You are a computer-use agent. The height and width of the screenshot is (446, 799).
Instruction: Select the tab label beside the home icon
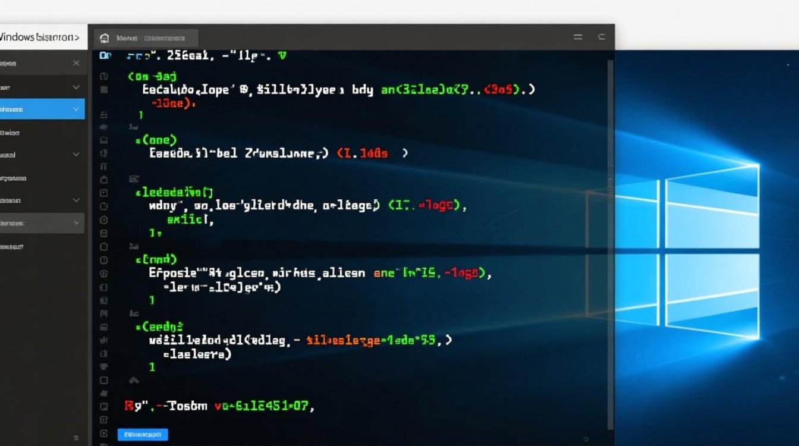coord(143,38)
